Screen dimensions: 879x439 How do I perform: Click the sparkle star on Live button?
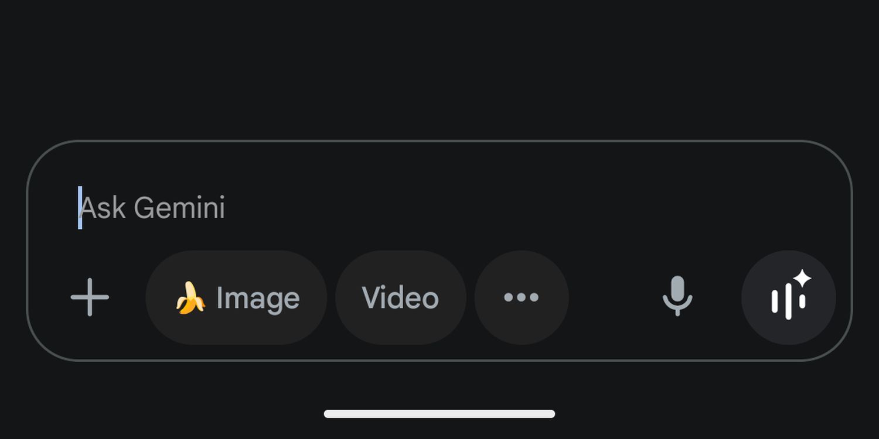click(803, 279)
